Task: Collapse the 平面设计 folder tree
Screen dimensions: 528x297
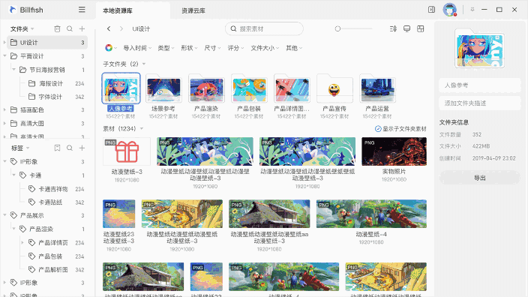Action: coord(4,56)
